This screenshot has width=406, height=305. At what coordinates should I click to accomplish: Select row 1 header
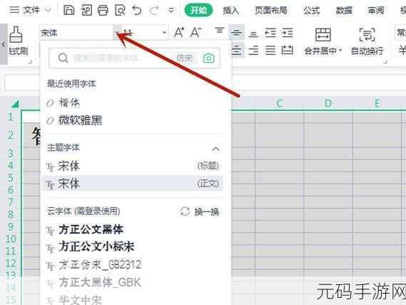click(11, 117)
